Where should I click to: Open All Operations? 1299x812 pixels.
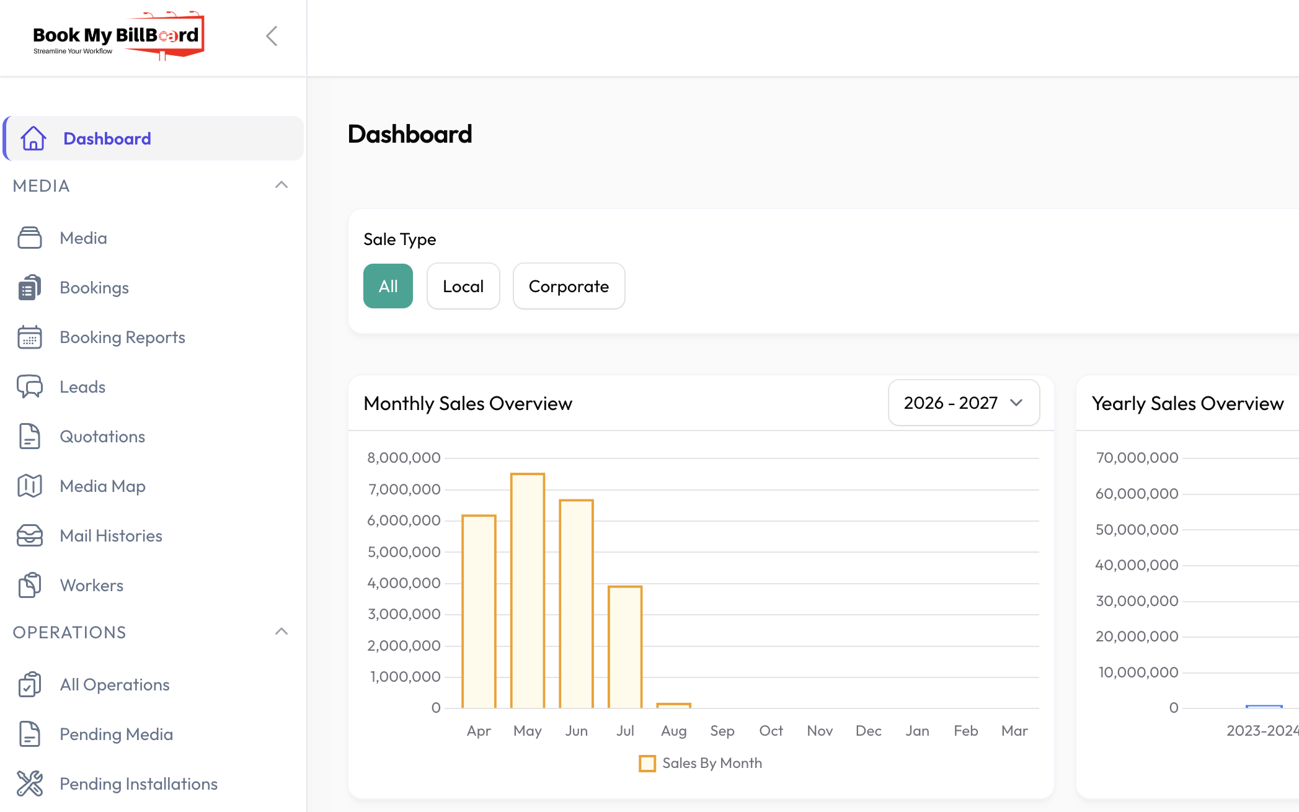click(115, 685)
